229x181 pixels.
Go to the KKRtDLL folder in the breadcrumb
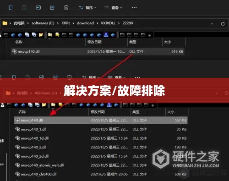pyautogui.click(x=108, y=23)
